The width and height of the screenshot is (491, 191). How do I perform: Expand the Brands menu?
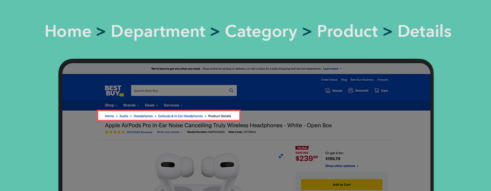point(131,105)
